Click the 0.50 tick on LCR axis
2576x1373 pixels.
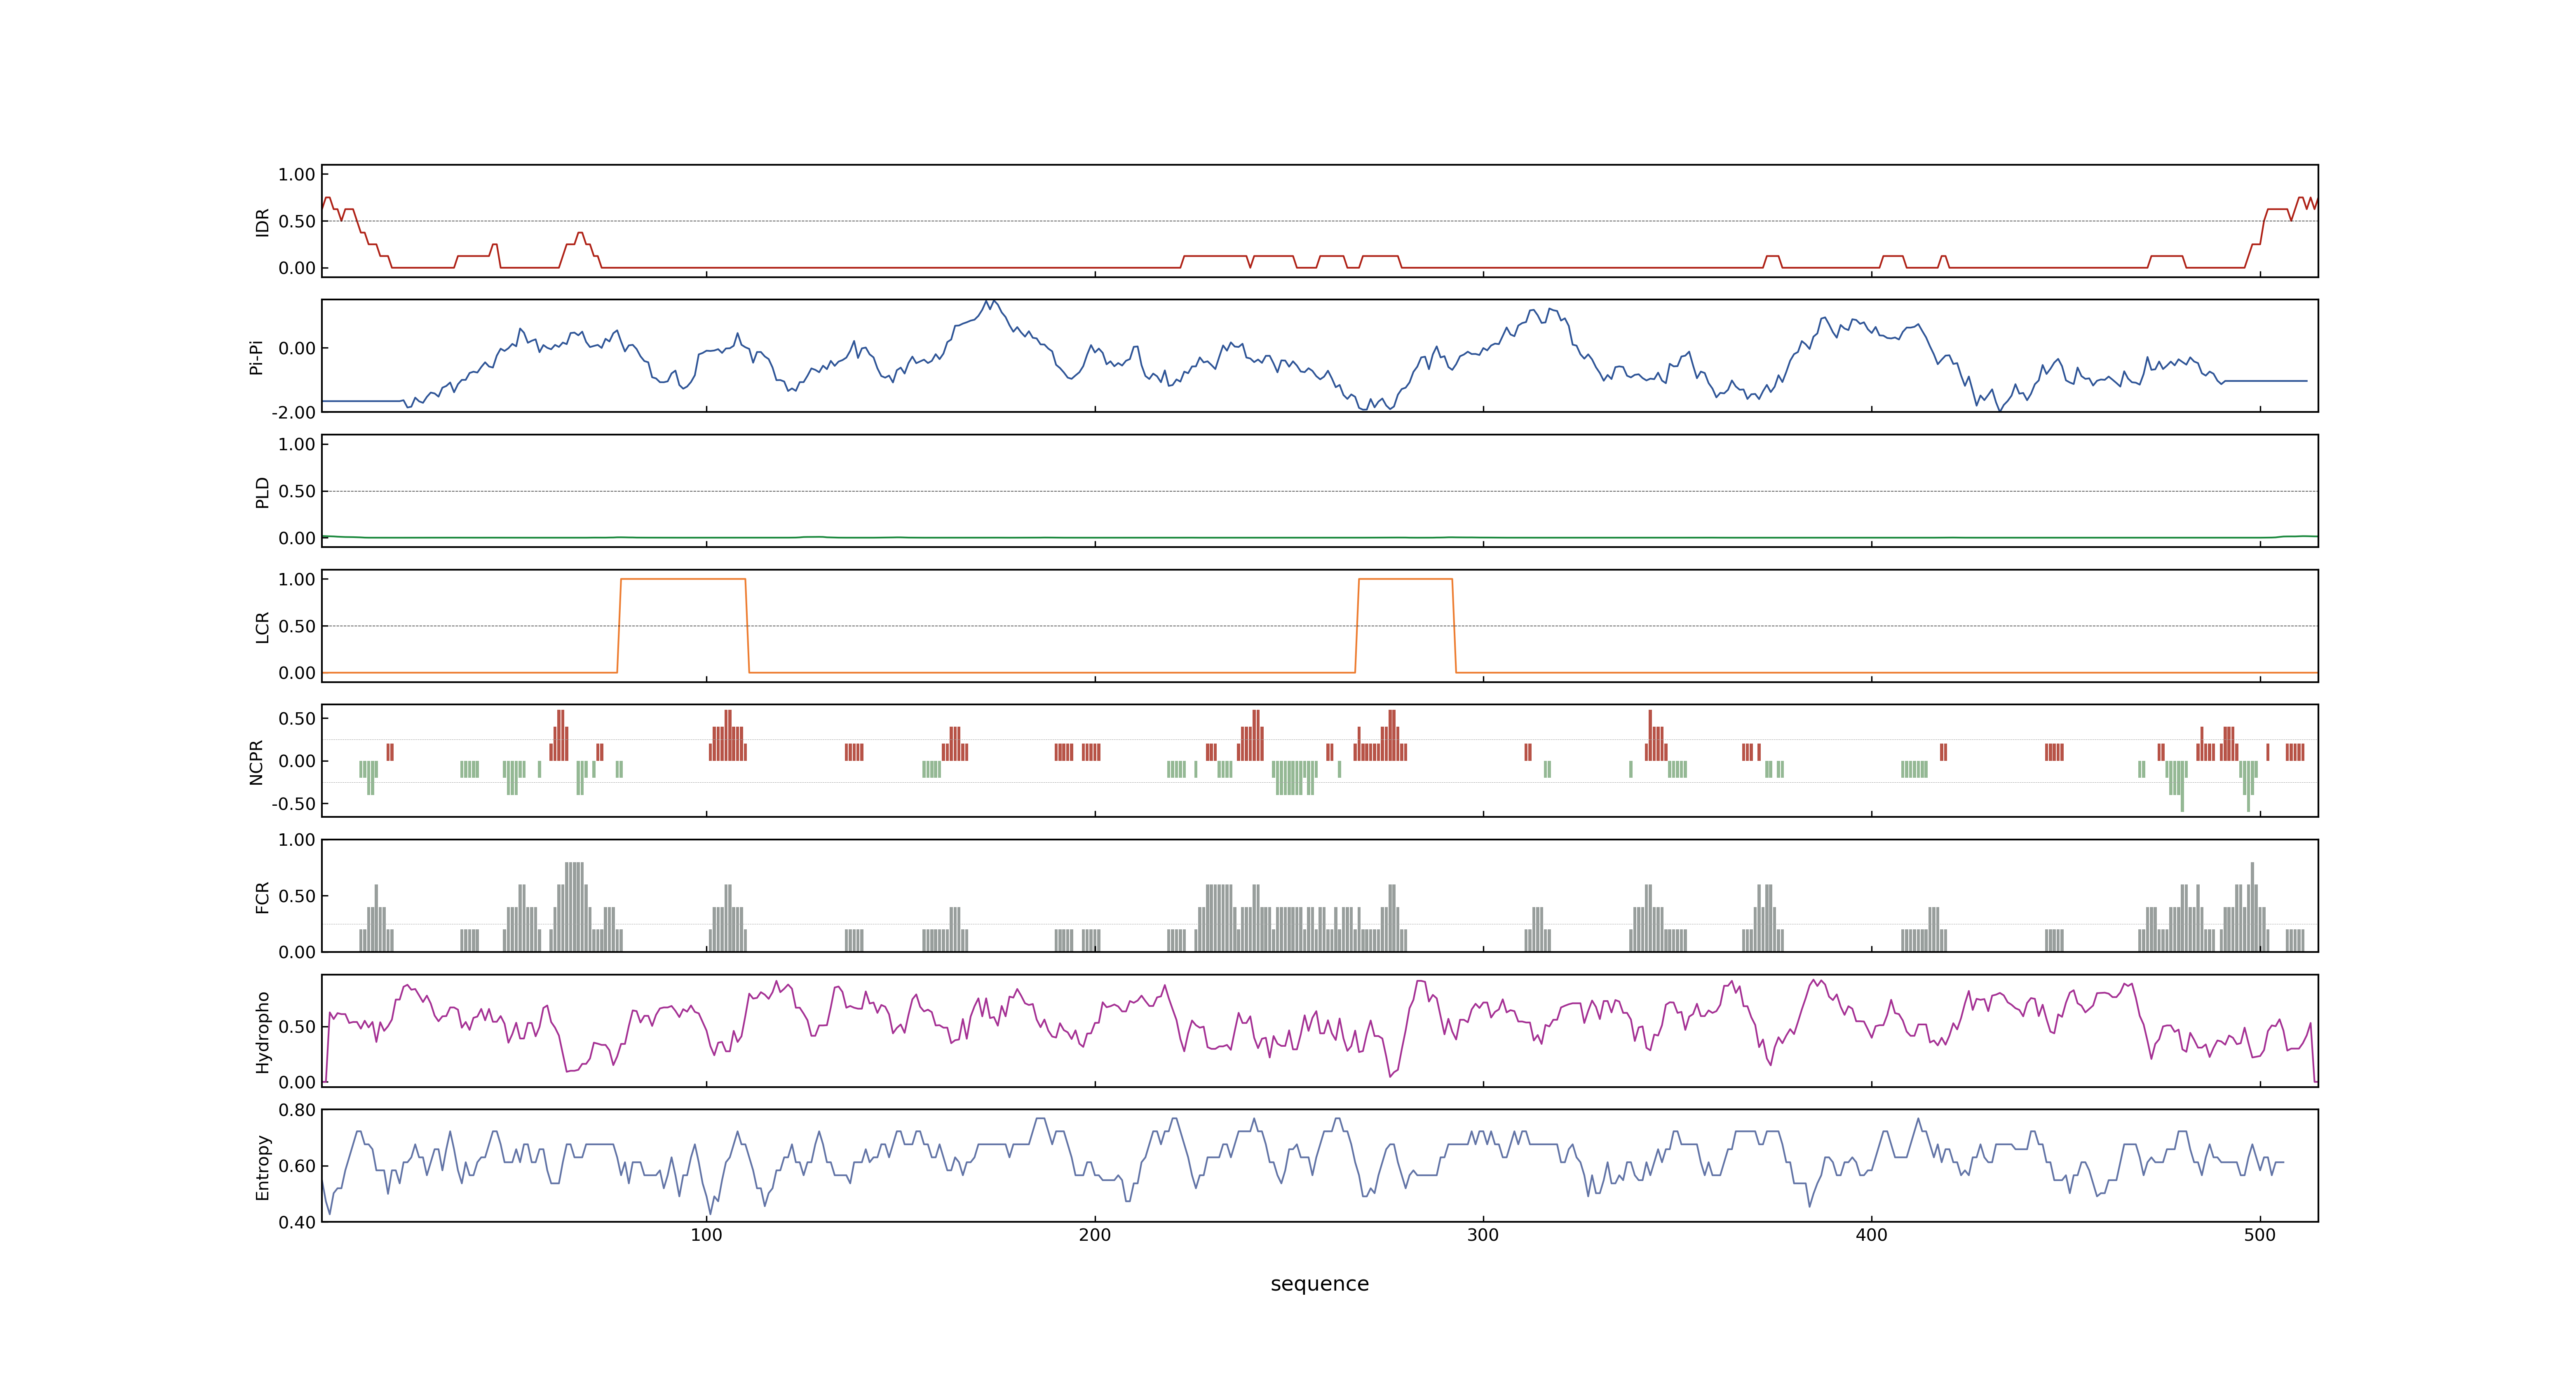pos(297,627)
